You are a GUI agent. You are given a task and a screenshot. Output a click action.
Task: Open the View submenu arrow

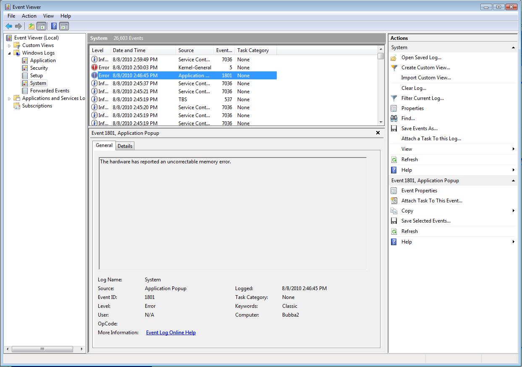pyautogui.click(x=513, y=149)
